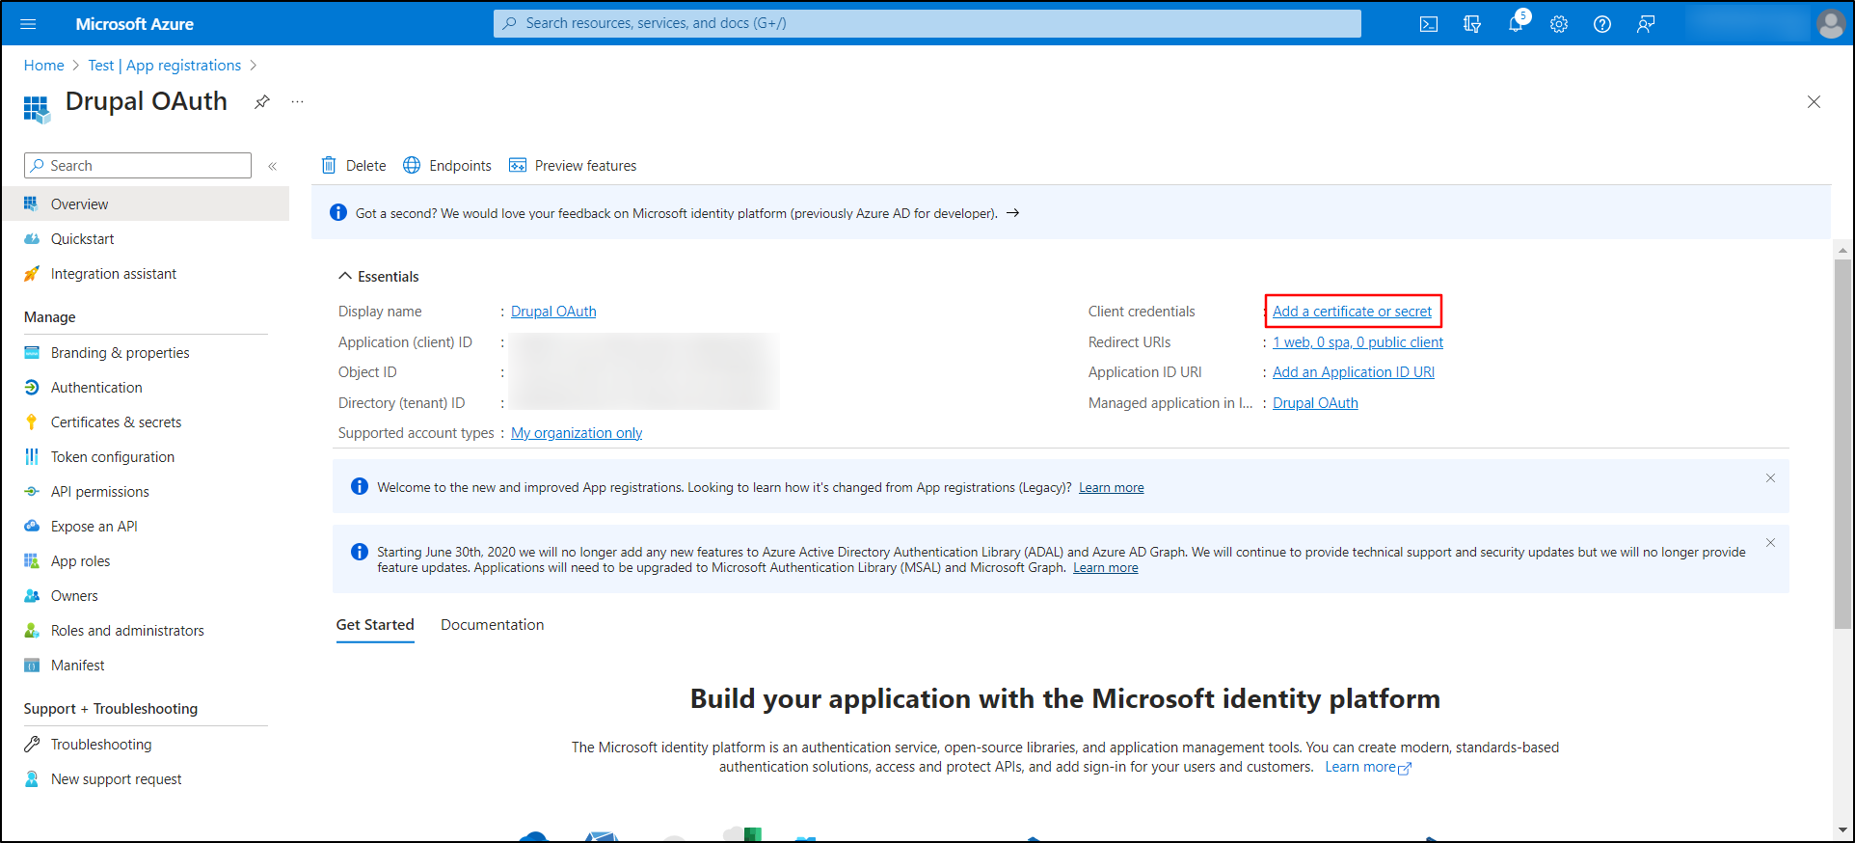
Task: Open Preview features
Action: pyautogui.click(x=573, y=166)
